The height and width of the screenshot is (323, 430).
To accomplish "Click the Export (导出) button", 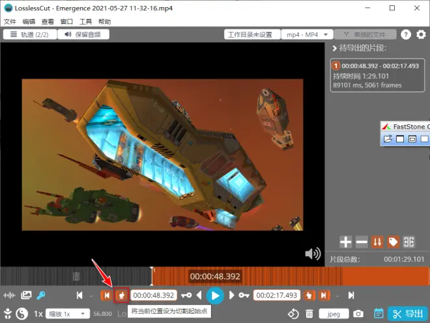I will coord(408,314).
